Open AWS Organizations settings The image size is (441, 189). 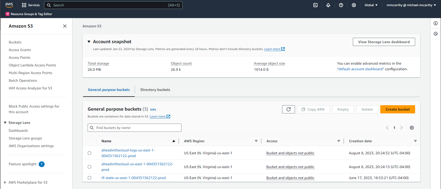pyautogui.click(x=31, y=146)
